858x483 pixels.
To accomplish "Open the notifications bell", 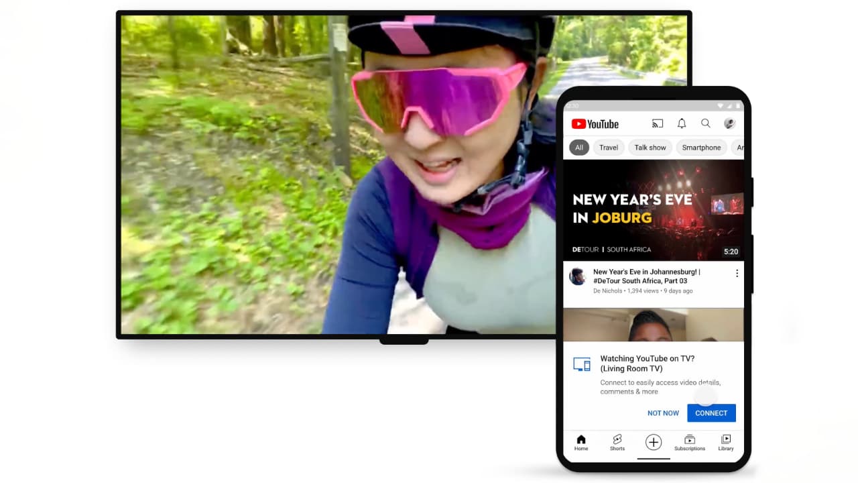I will coord(682,123).
